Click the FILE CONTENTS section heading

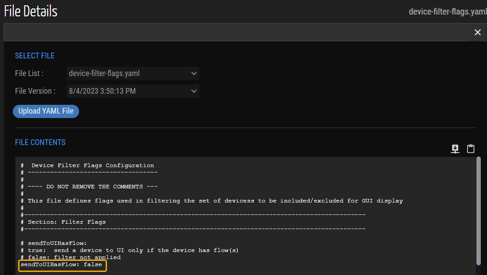tap(40, 143)
